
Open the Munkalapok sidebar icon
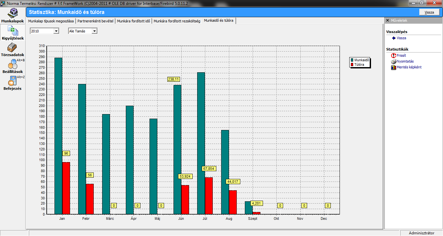coord(13,14)
